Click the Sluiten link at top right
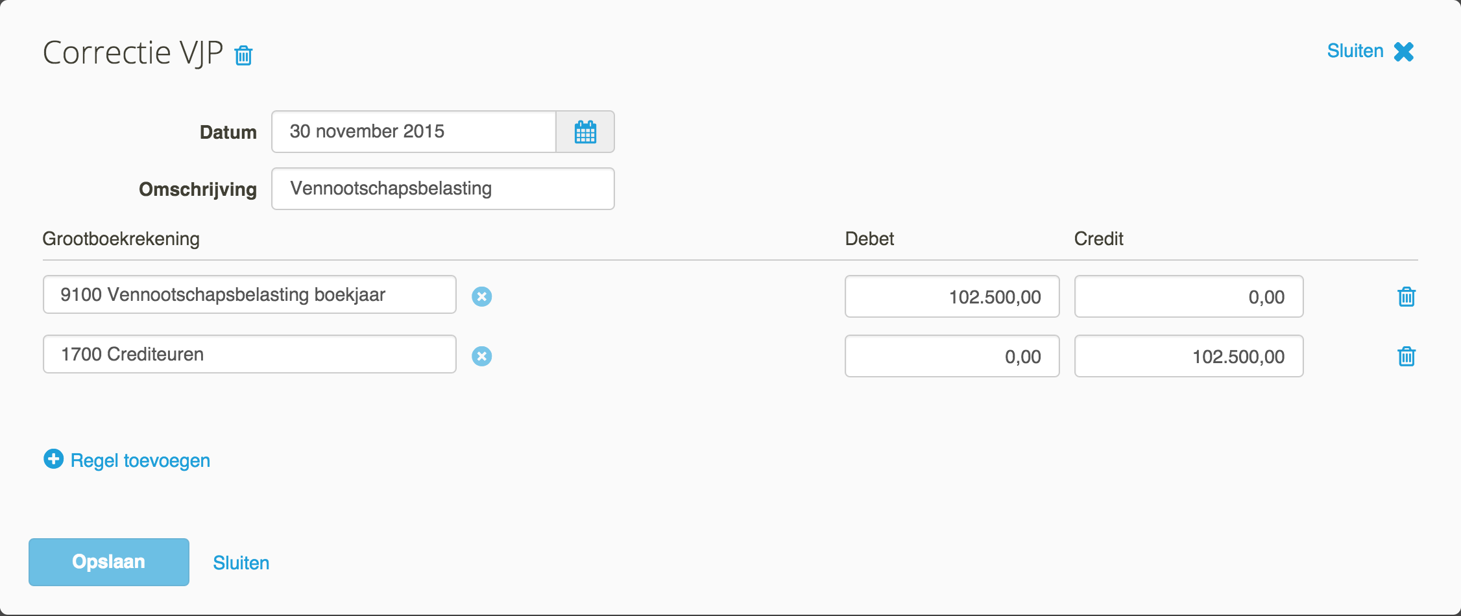 pos(1355,51)
